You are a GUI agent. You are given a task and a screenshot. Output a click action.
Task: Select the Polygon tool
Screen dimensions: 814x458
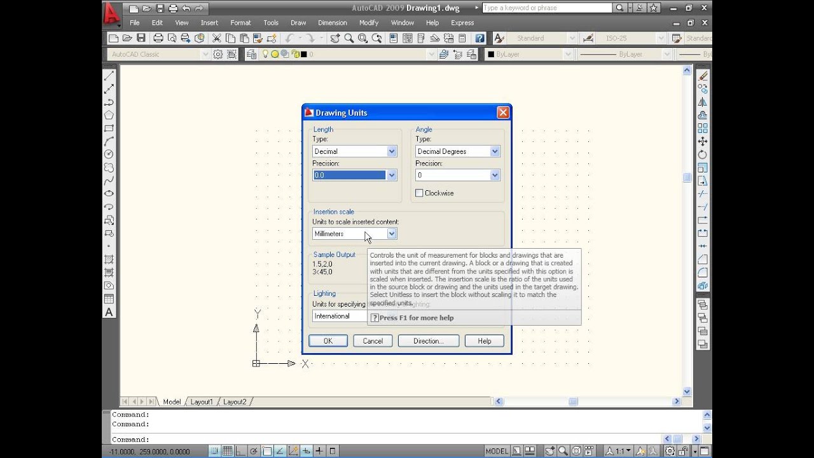tap(109, 115)
